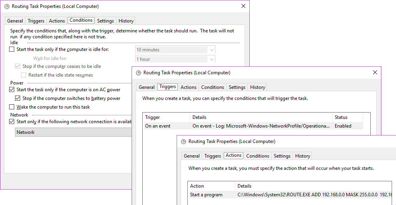
Task: Check Wake the computer to run this task
Action: click(x=12, y=107)
